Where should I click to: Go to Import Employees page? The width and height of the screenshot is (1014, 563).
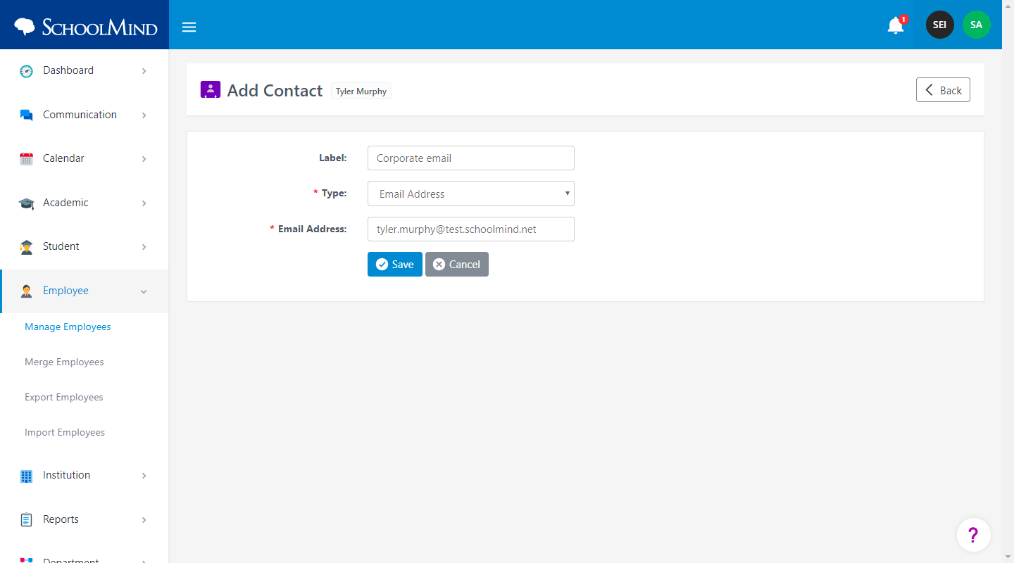(65, 432)
